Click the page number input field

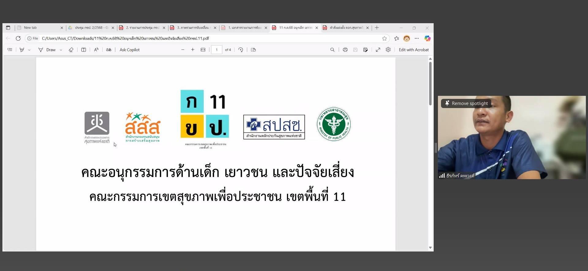217,50
